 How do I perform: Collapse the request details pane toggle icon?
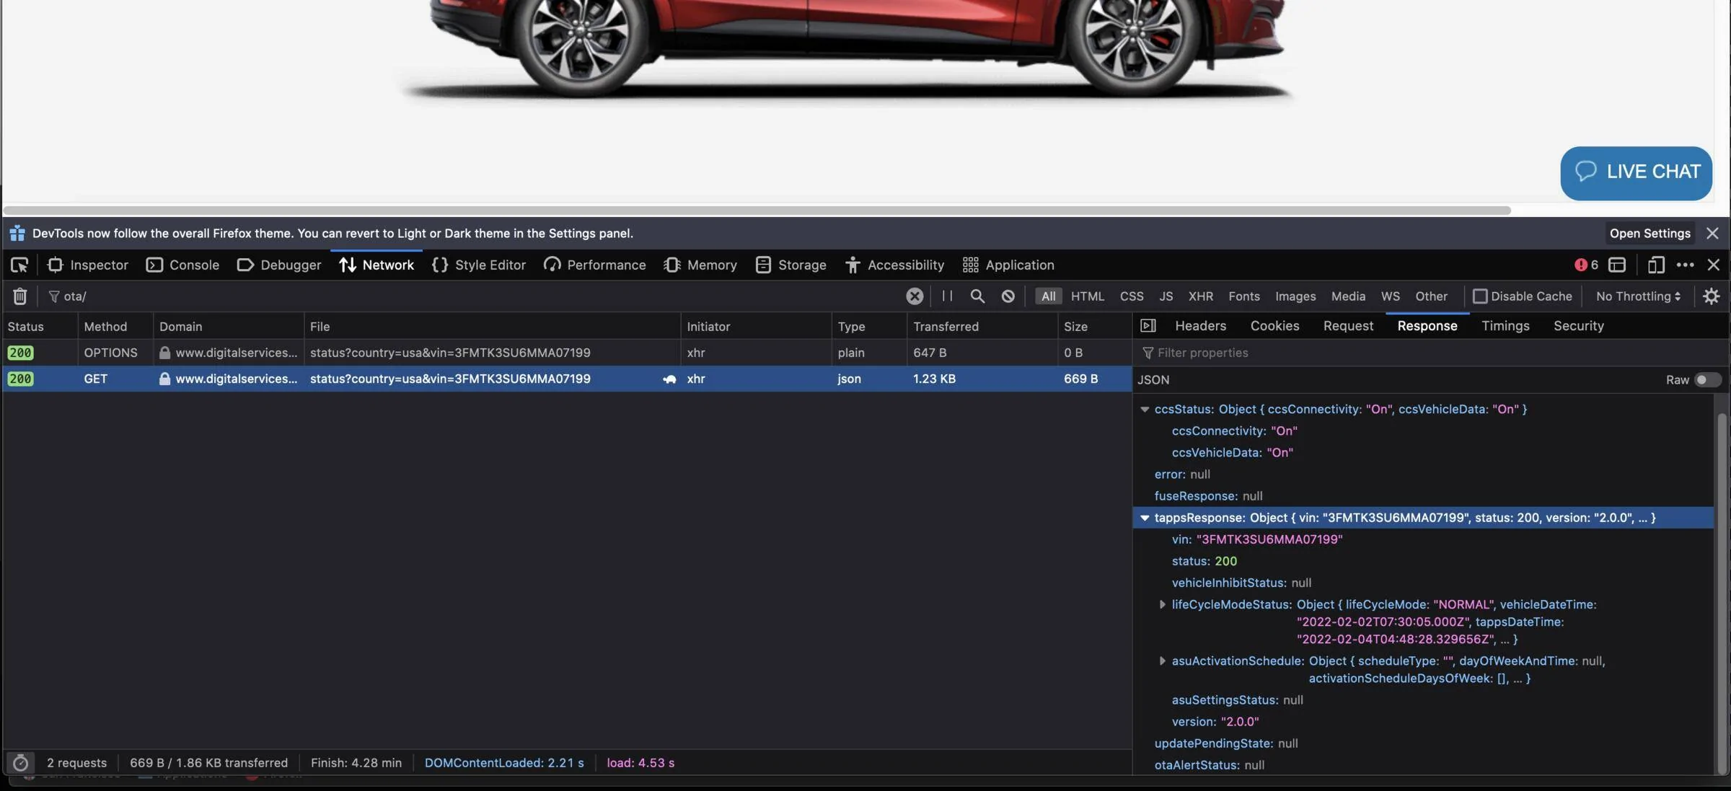(1148, 326)
